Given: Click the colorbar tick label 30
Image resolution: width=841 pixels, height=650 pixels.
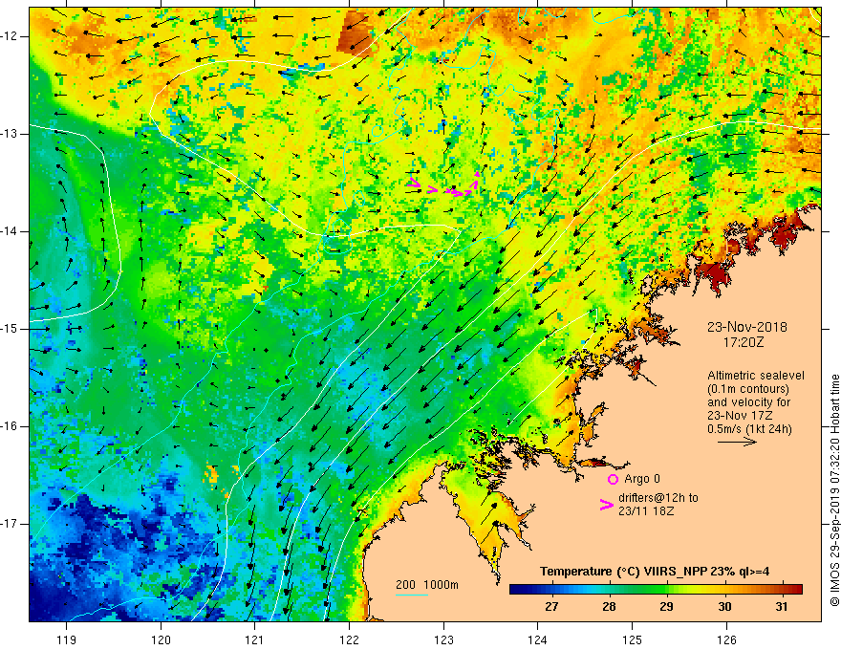Looking at the screenshot, I should point(724,607).
